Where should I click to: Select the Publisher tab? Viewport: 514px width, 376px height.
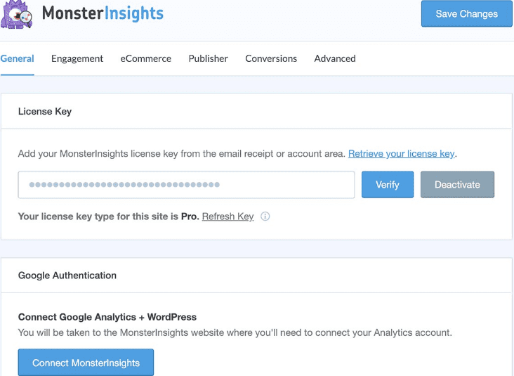pos(208,58)
